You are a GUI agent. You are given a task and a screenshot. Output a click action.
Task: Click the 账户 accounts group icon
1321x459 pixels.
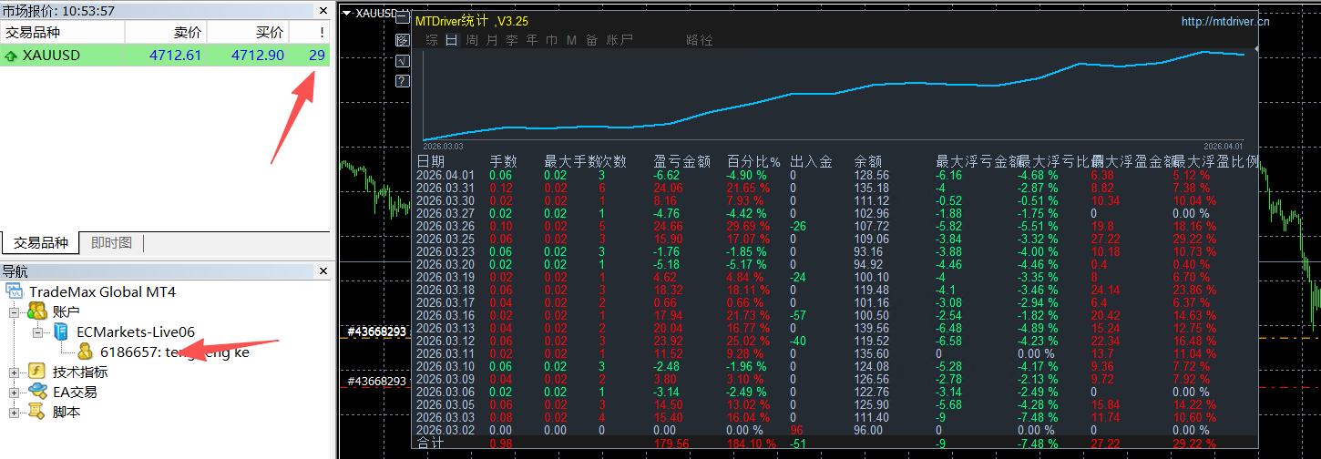click(37, 311)
